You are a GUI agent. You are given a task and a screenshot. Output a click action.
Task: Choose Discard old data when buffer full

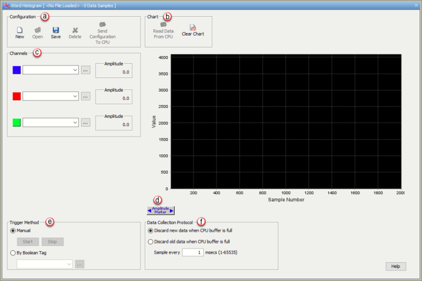[x=151, y=241]
